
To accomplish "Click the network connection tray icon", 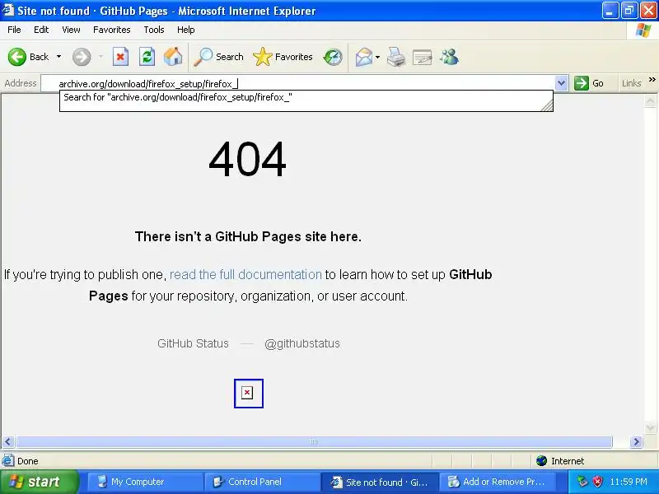I will coord(582,482).
